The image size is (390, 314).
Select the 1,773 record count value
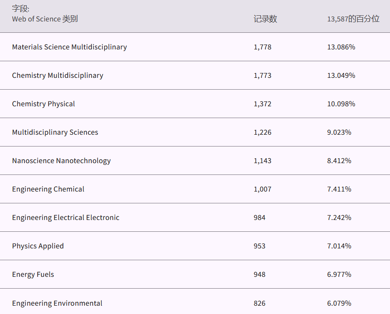coord(262,75)
